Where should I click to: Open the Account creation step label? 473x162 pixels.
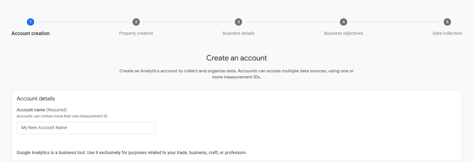(x=31, y=34)
